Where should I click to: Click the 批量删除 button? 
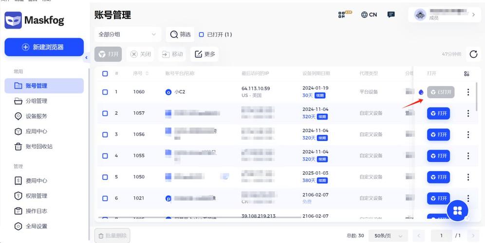(x=112, y=236)
